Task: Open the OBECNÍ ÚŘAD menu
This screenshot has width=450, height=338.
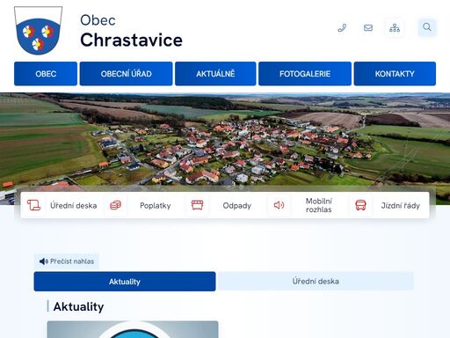Action: pyautogui.click(x=127, y=74)
